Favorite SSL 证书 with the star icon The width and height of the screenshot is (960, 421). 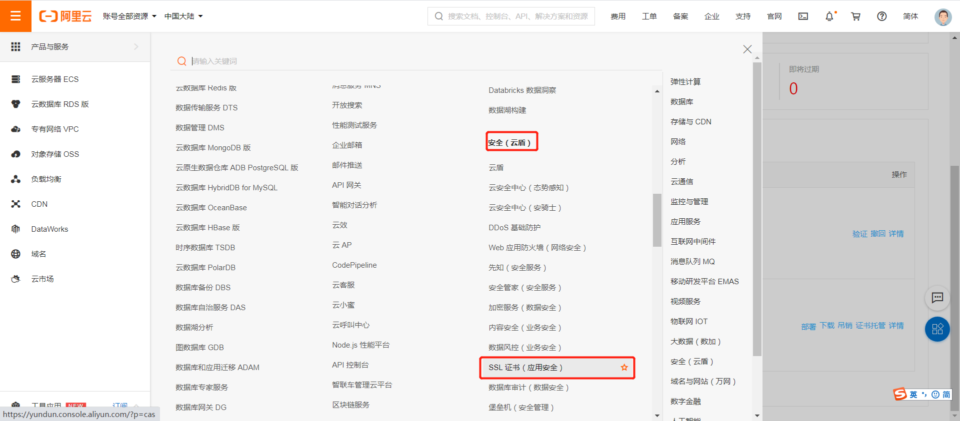pyautogui.click(x=624, y=368)
